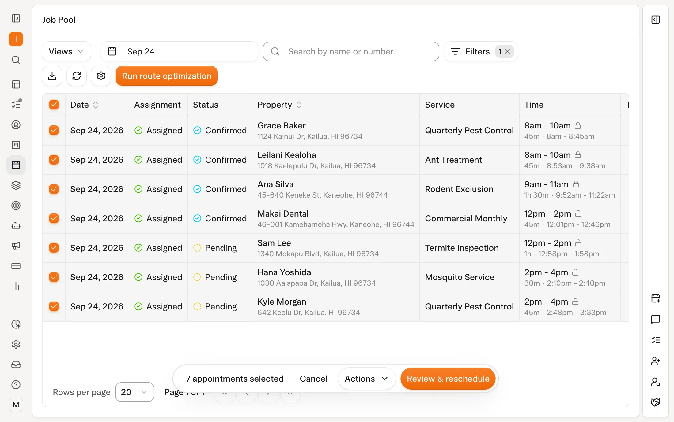Open search from the left sidebar
This screenshot has height=422, width=674.
click(x=16, y=60)
